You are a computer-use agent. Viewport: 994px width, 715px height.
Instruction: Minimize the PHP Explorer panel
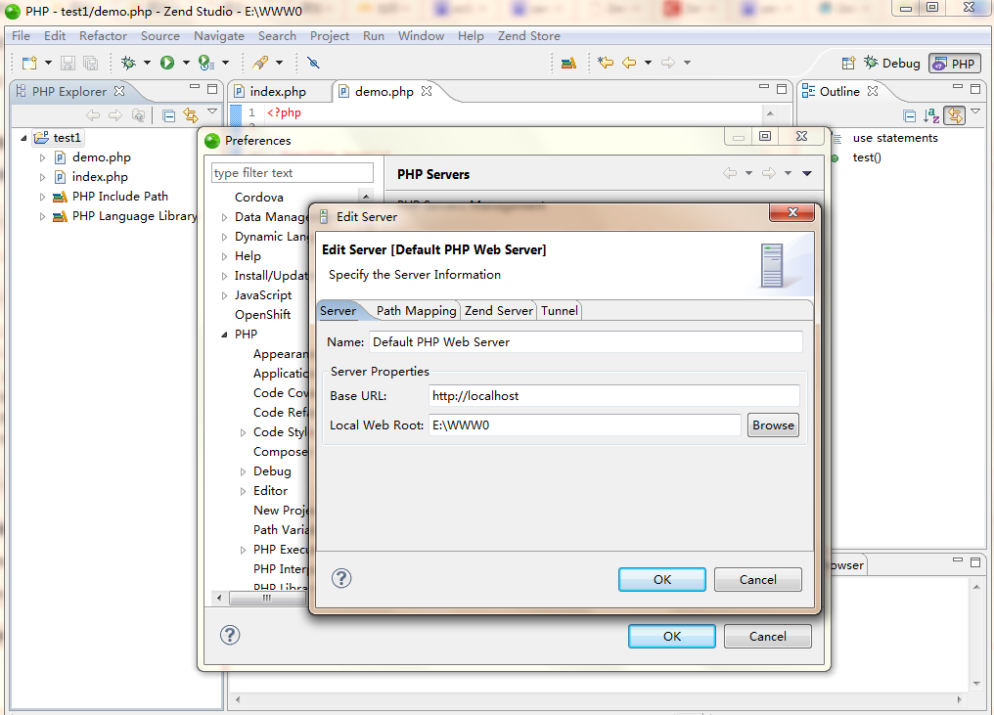pyautogui.click(x=195, y=88)
